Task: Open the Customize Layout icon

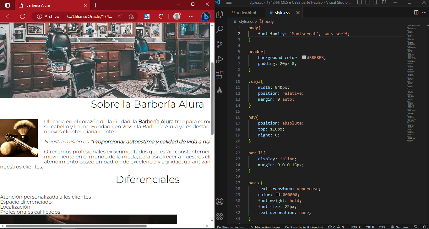Action: (384, 3)
